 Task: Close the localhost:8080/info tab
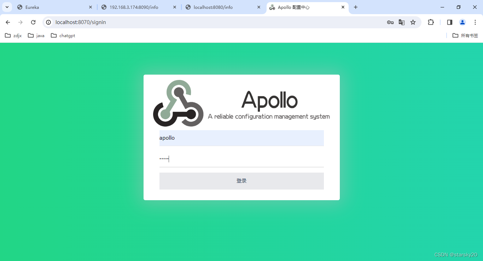259,7
